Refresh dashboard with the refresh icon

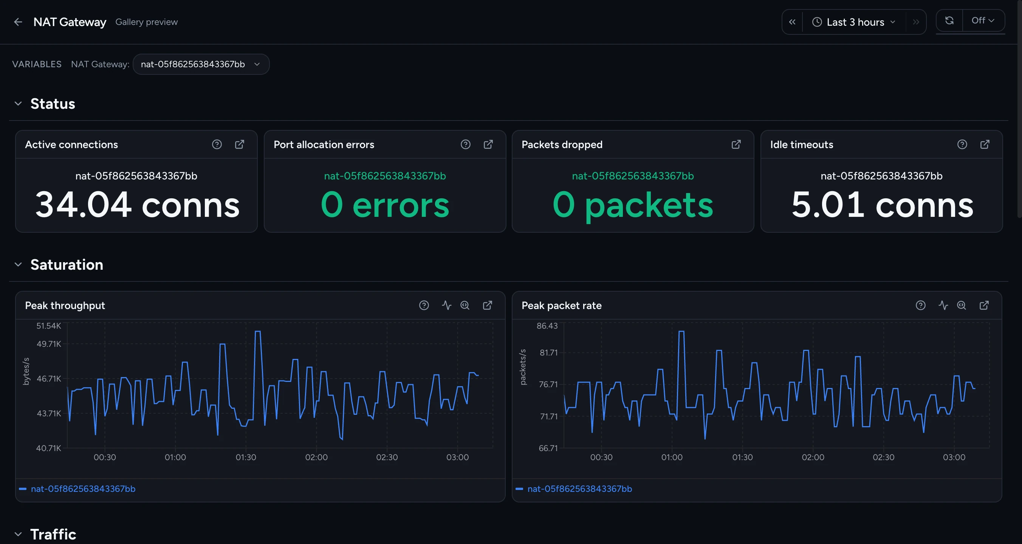point(949,20)
